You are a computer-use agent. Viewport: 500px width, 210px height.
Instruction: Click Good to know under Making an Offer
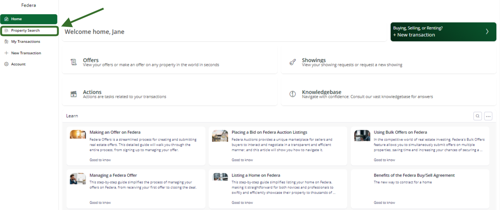[100, 160]
